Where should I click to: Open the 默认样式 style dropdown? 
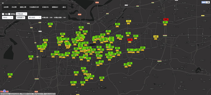35,17
